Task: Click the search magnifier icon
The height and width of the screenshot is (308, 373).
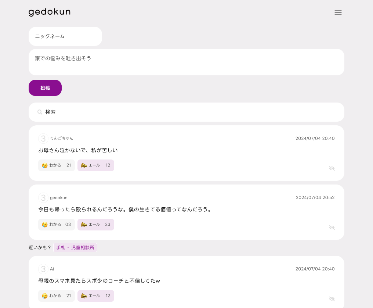Action: pyautogui.click(x=40, y=112)
